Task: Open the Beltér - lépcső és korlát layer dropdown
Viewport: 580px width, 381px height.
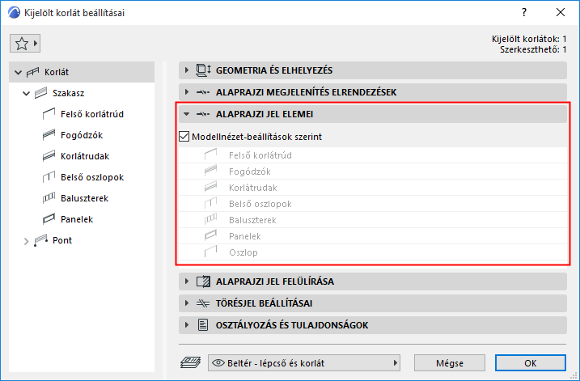Action: coord(304,363)
